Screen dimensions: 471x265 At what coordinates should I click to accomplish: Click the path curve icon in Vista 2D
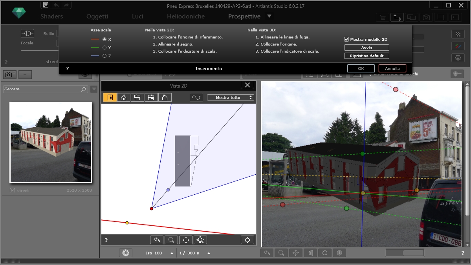point(196,97)
